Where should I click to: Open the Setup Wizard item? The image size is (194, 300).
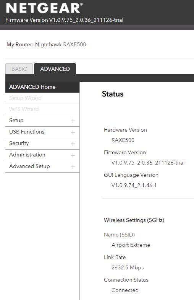click(x=42, y=98)
